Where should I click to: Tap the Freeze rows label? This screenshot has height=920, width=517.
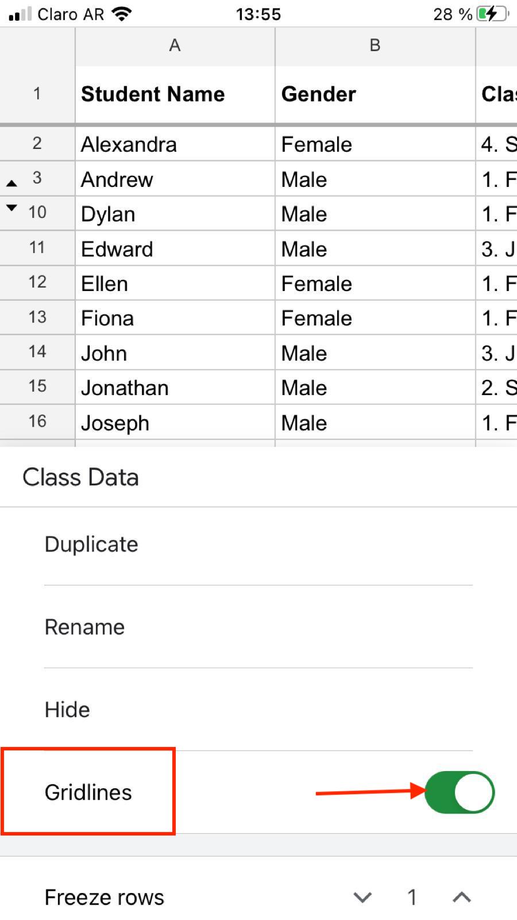click(104, 896)
